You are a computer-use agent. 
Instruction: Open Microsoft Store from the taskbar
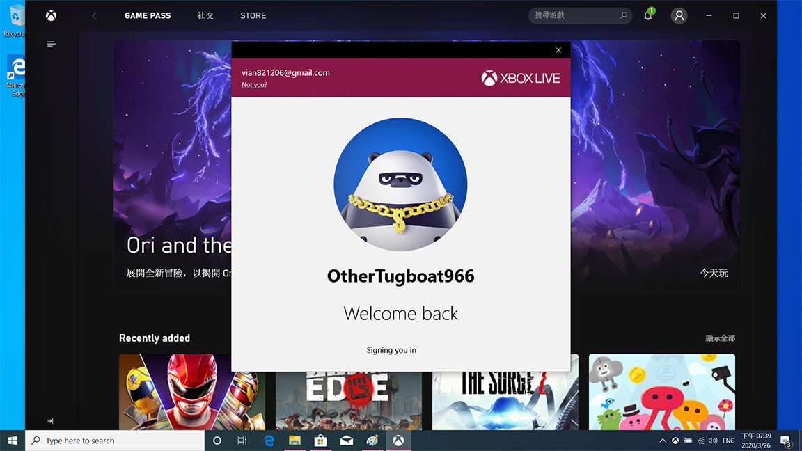coord(321,441)
